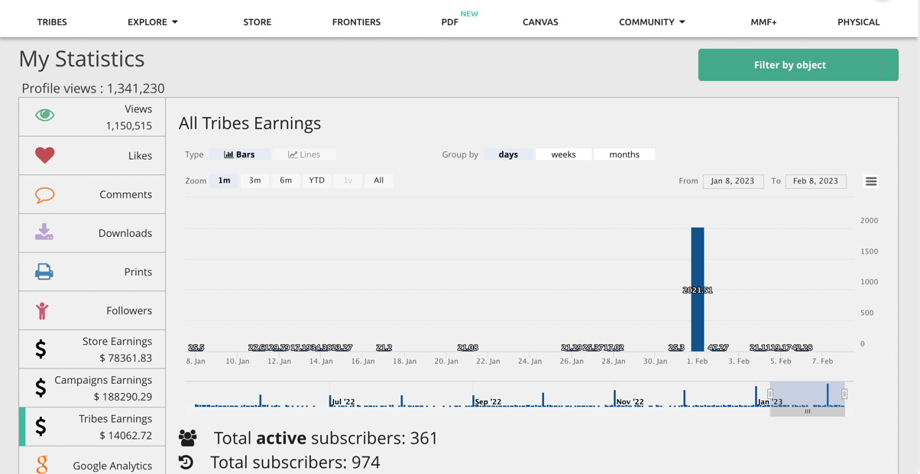Set zoom range to All
This screenshot has height=474, width=920.
[x=378, y=180]
